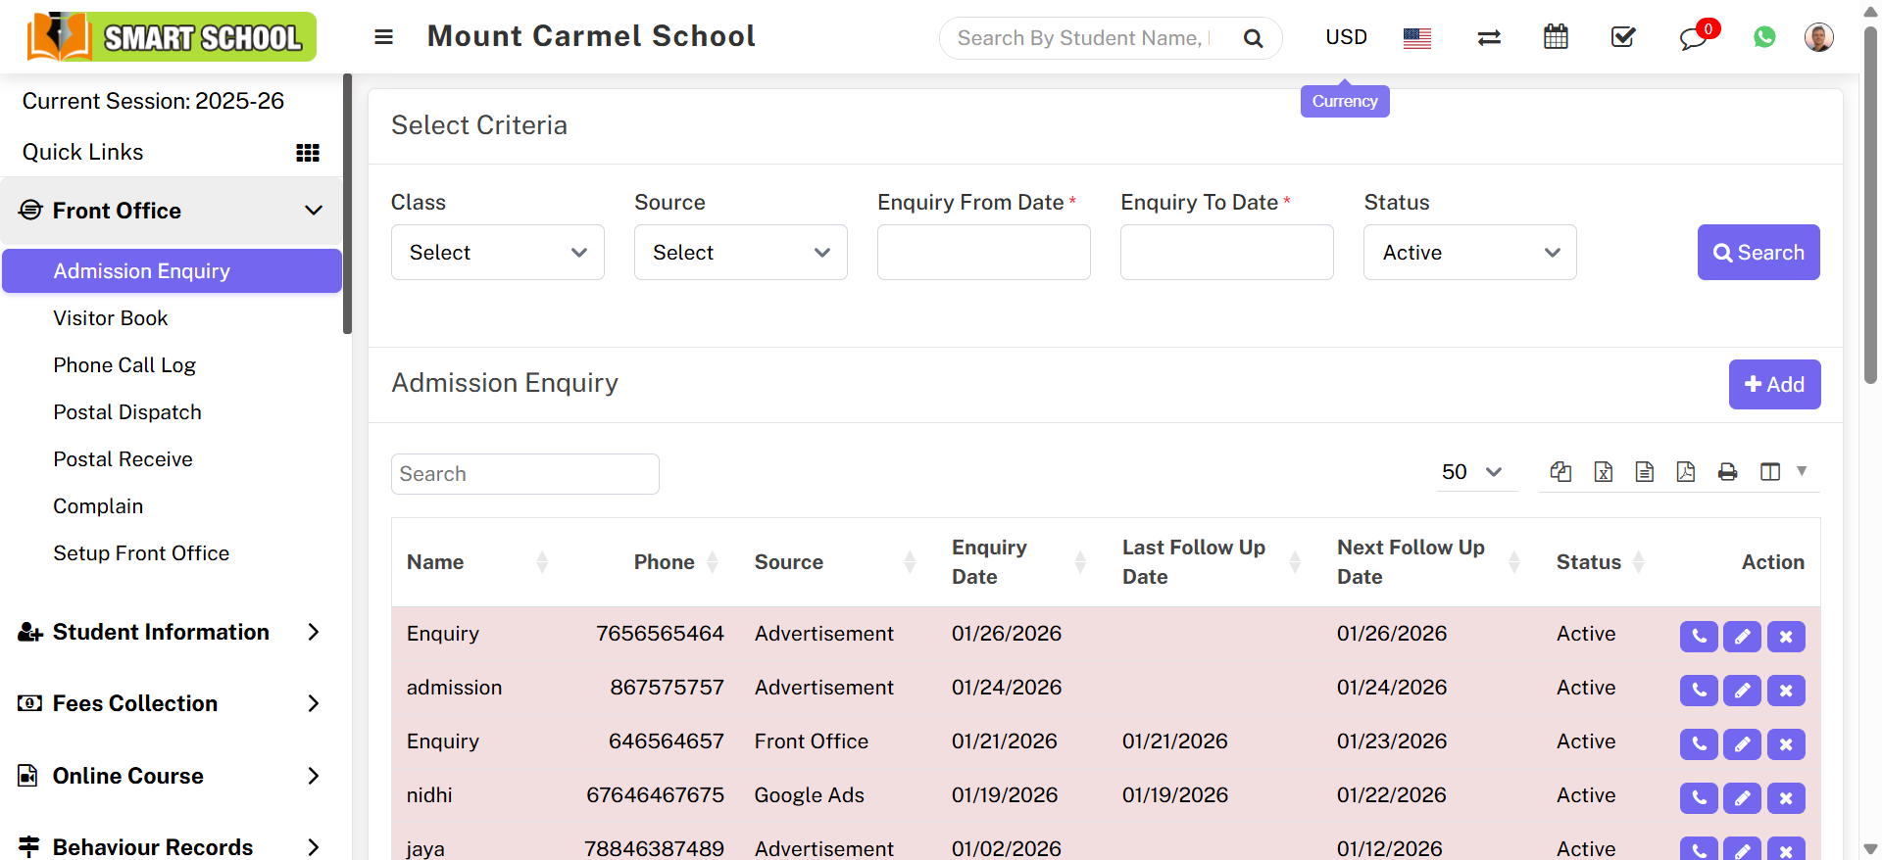
Task: Open the Status dropdown showing Active
Action: pos(1469,253)
